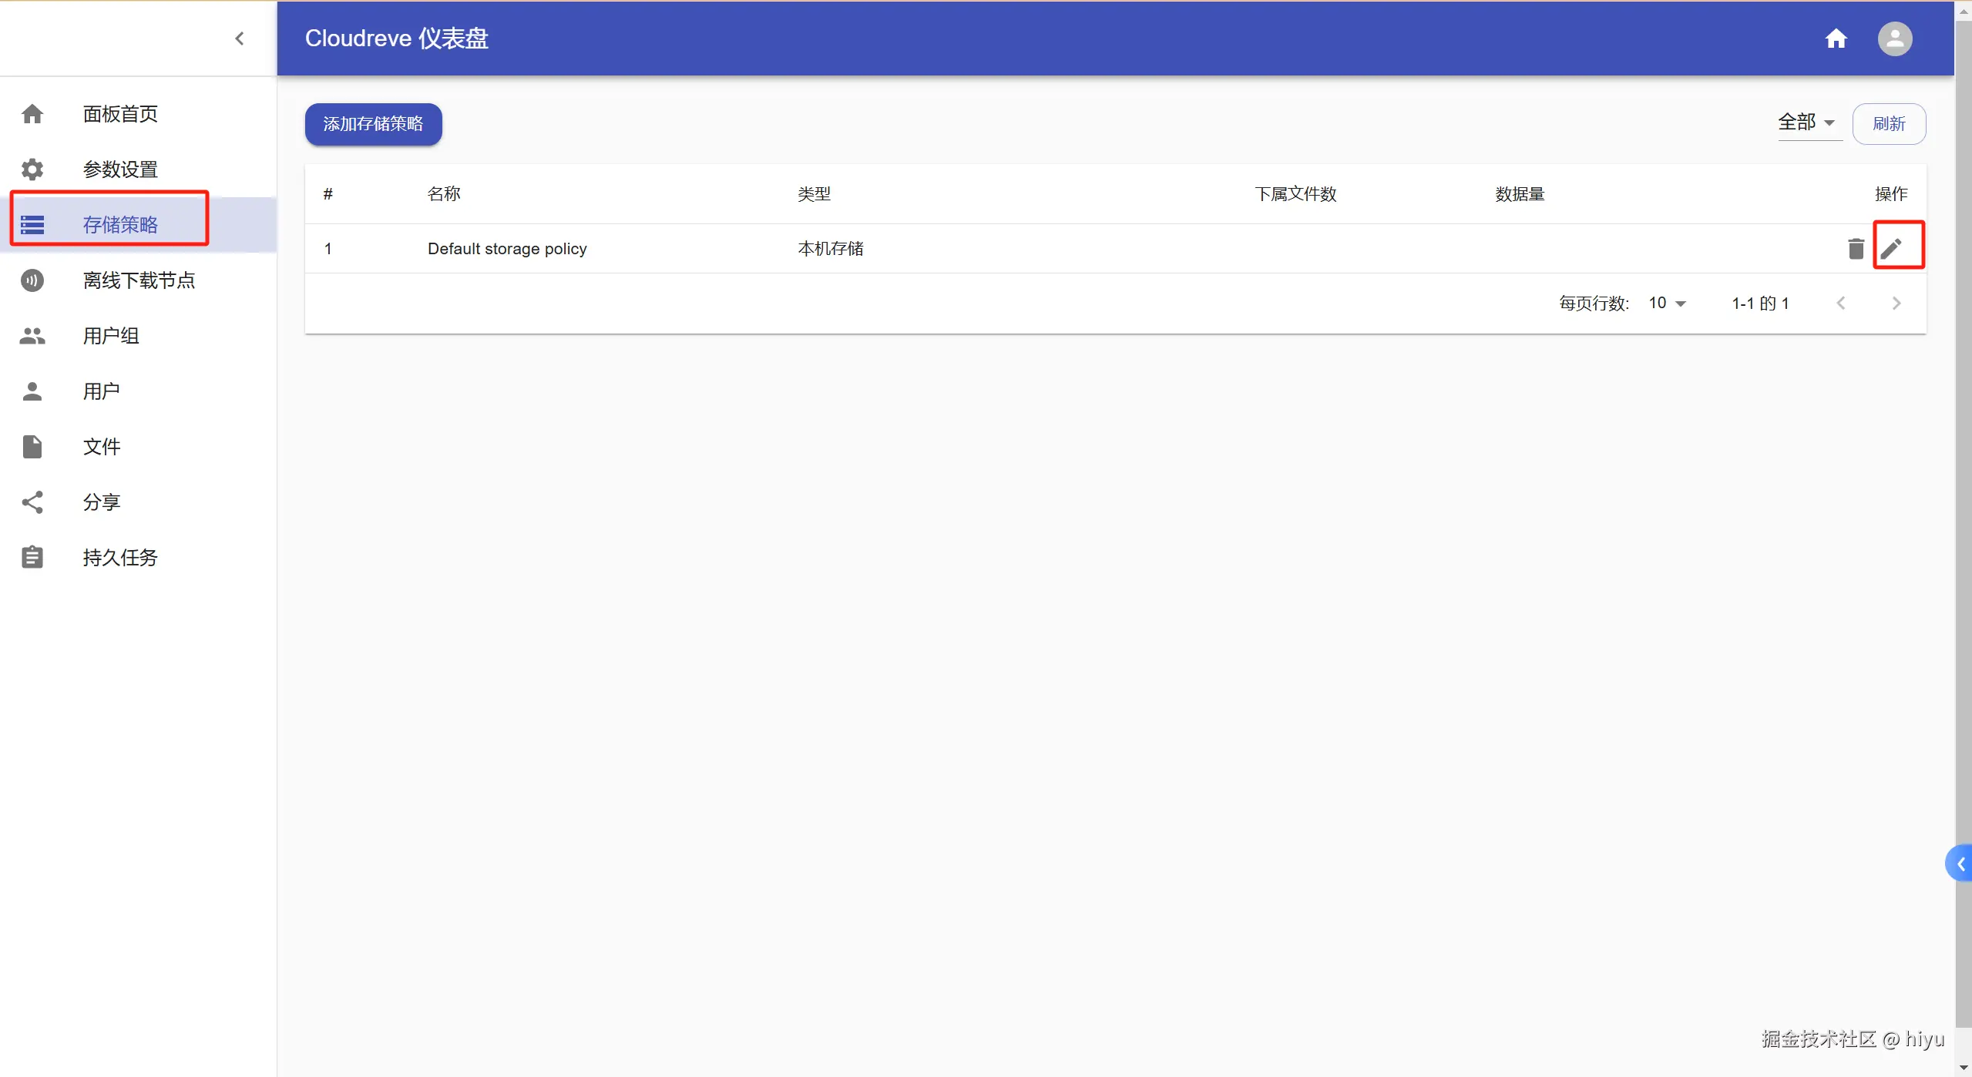Open 用户组 in the sidebar menu

coord(111,336)
